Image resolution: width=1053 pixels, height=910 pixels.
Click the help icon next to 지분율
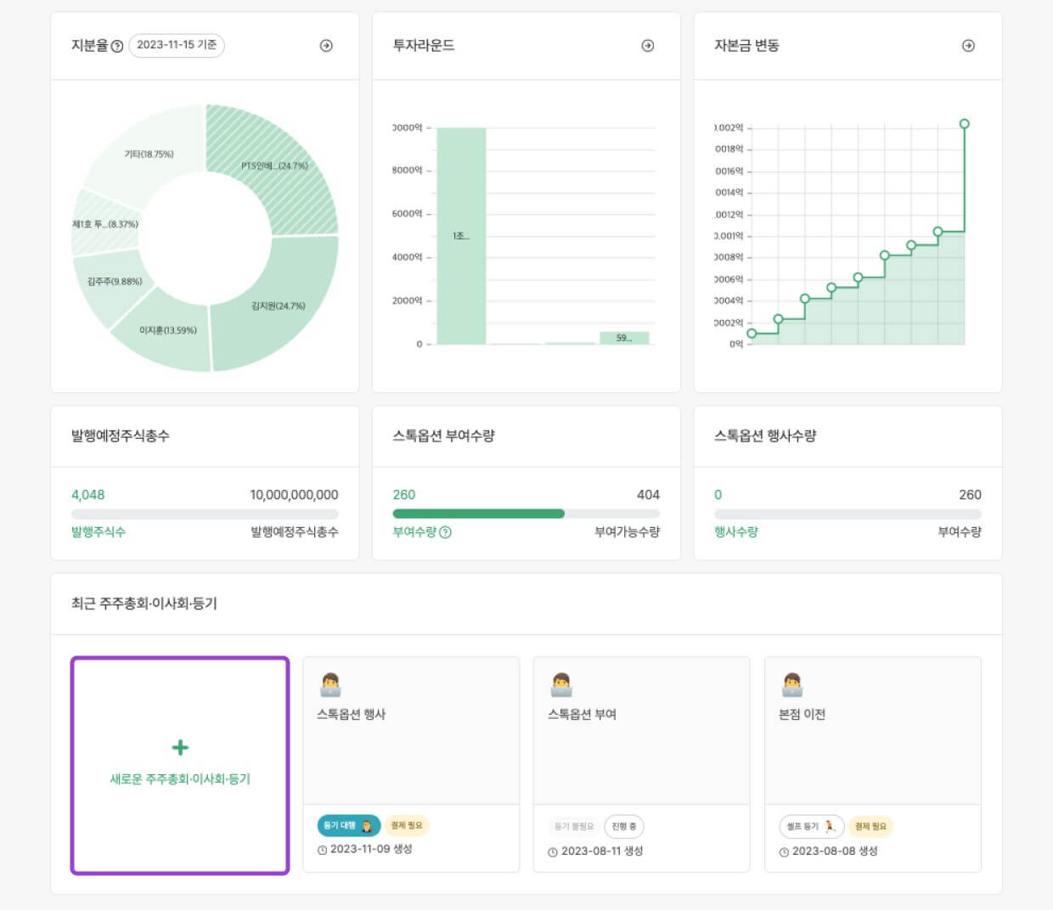click(117, 46)
